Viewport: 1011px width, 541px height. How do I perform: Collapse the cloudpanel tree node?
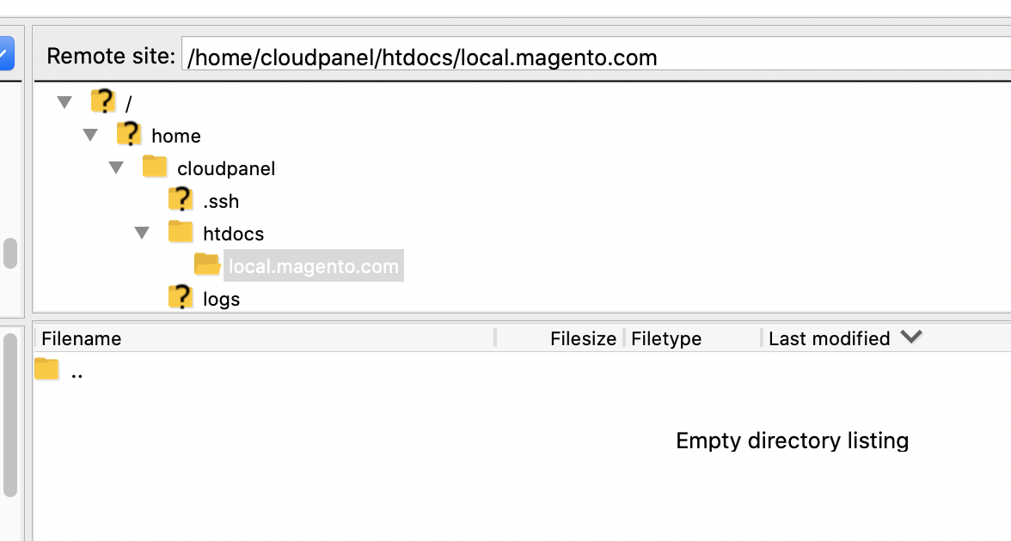116,167
